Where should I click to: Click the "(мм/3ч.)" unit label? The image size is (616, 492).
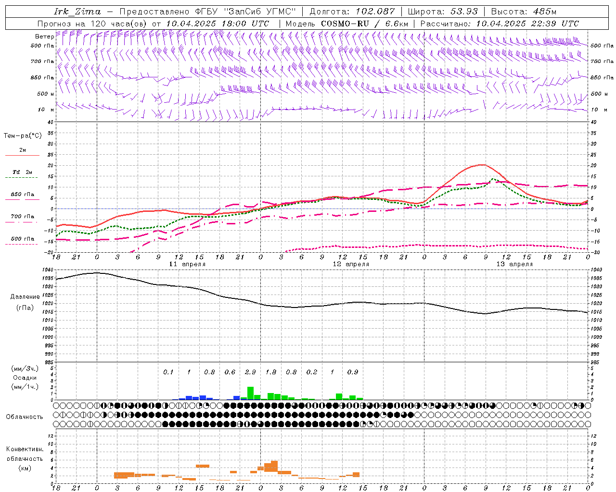pos(25,369)
